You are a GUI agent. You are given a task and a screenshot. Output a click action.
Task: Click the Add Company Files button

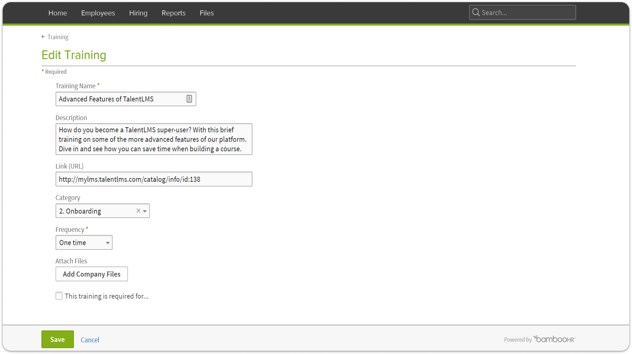[92, 274]
